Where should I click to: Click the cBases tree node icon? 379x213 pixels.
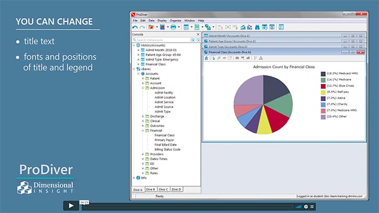click(138, 69)
